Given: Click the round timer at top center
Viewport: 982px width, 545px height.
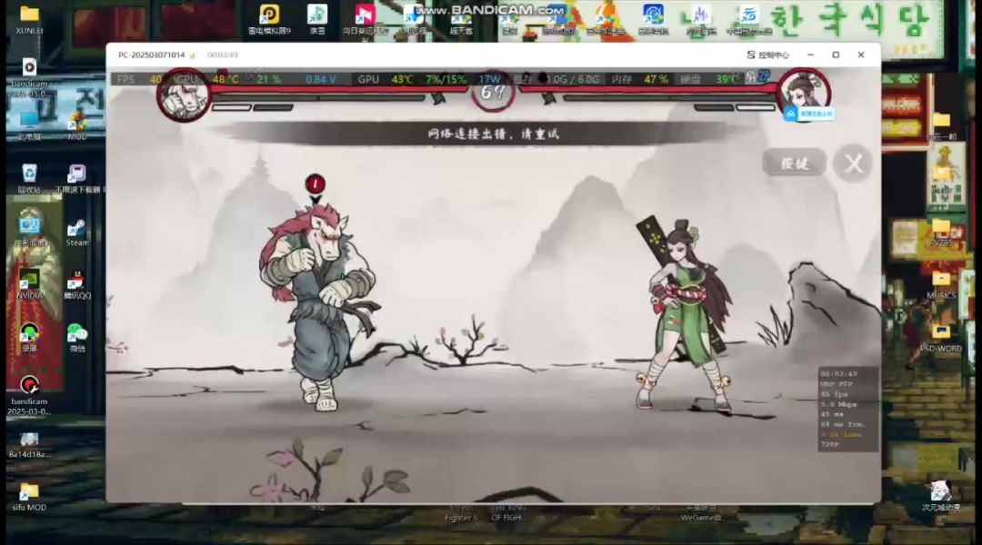Looking at the screenshot, I should tap(493, 91).
